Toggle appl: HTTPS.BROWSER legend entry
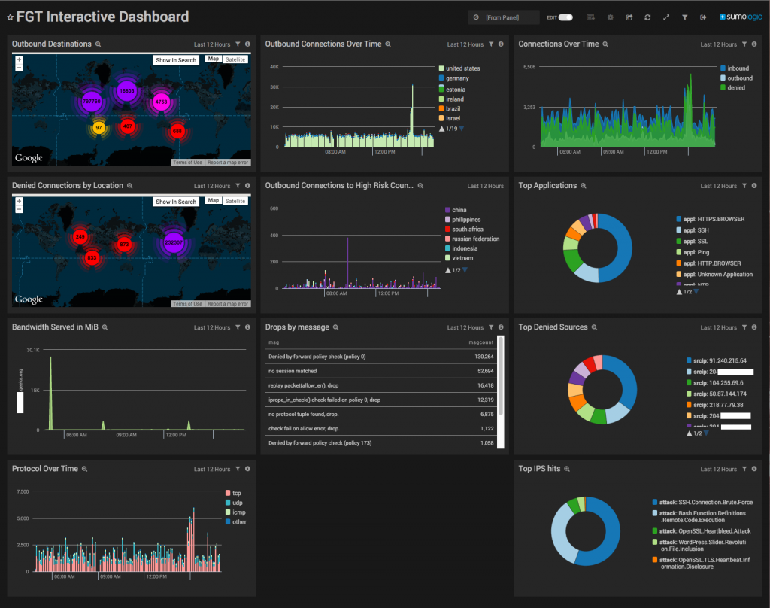The height and width of the screenshot is (608, 770). [711, 219]
